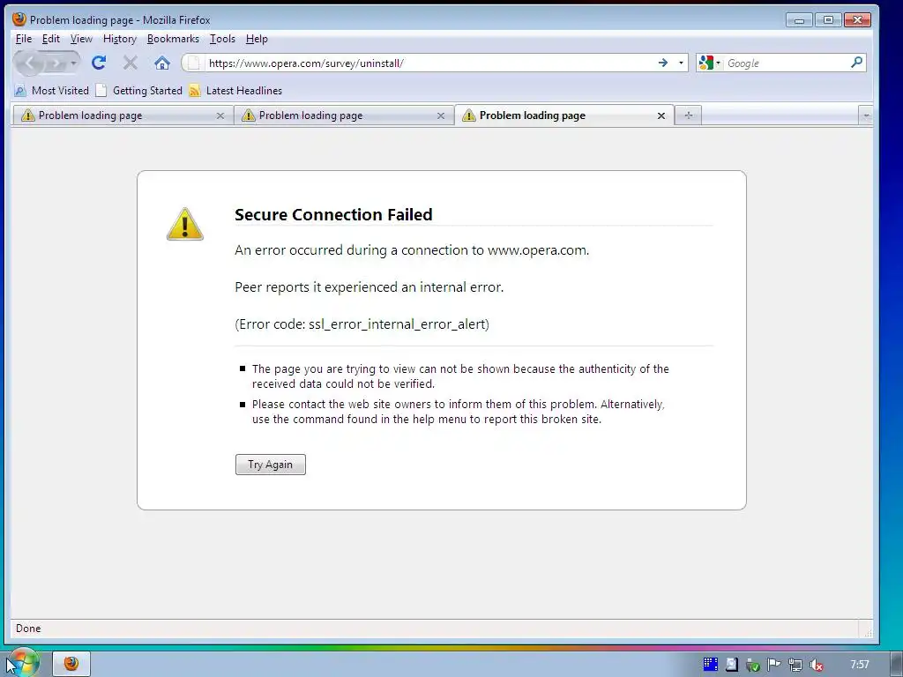This screenshot has width=903, height=677.
Task: Open the View menu
Action: pyautogui.click(x=81, y=39)
